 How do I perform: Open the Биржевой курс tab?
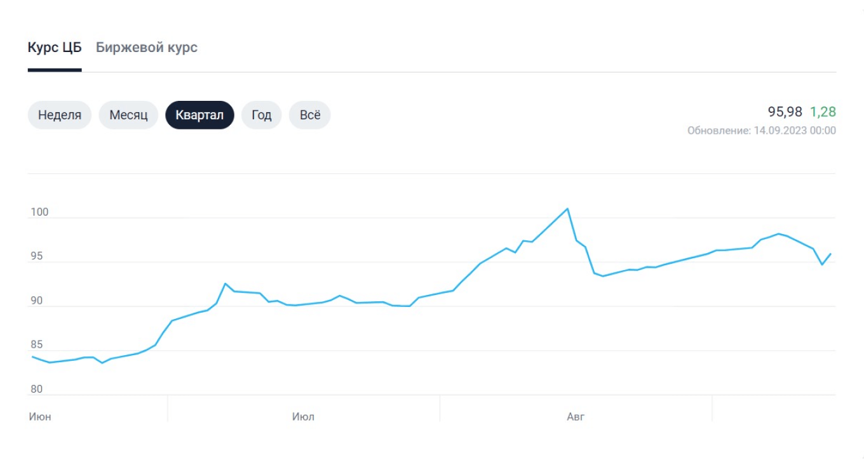147,48
